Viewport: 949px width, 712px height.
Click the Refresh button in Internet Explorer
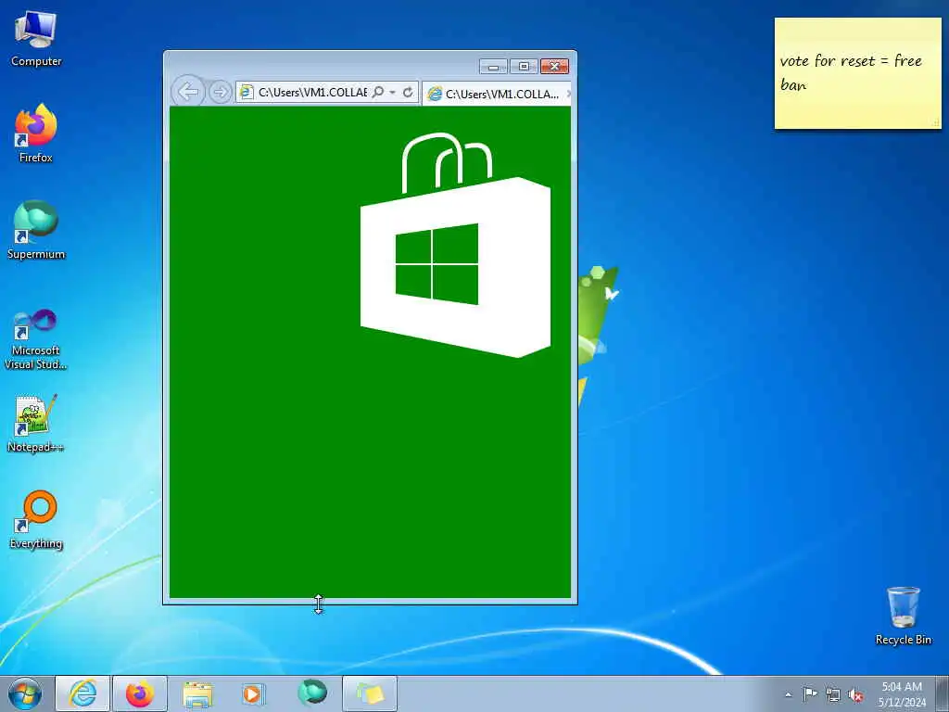tap(408, 92)
